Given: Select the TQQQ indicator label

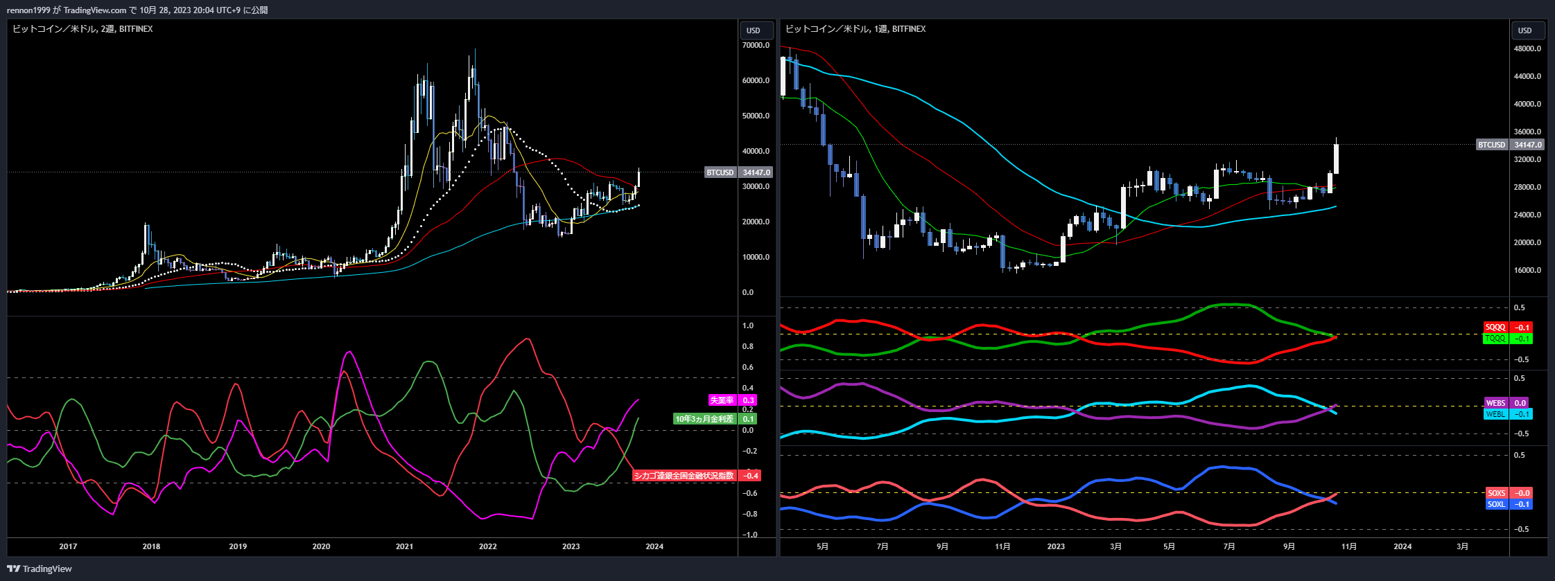Looking at the screenshot, I should [x=1496, y=339].
